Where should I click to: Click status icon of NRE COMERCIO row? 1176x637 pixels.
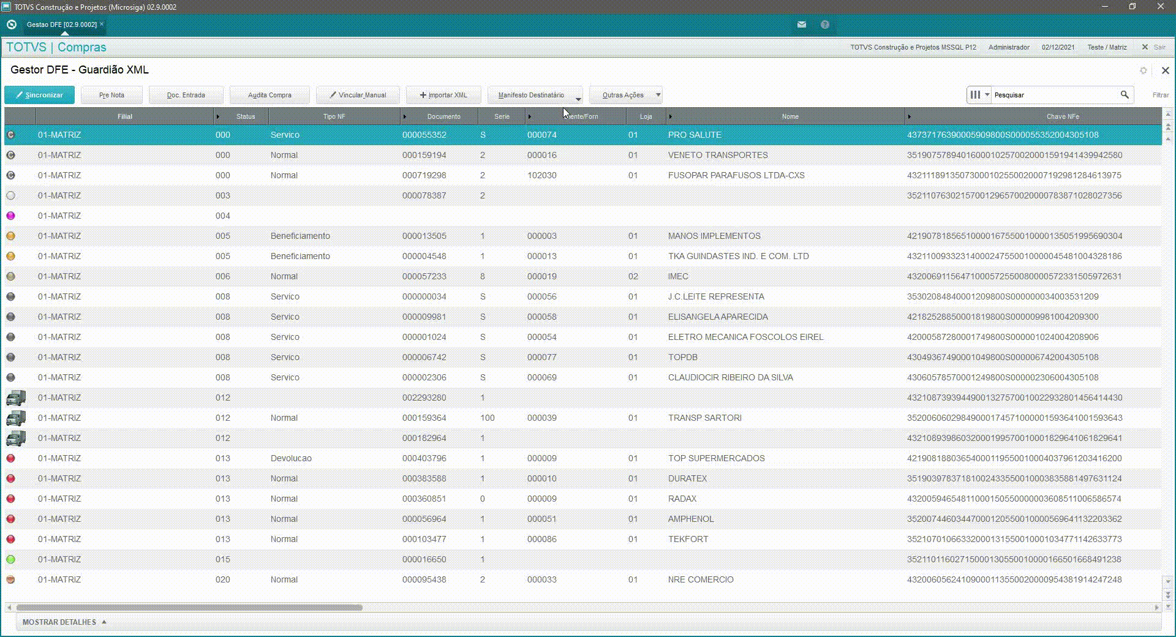click(x=10, y=579)
